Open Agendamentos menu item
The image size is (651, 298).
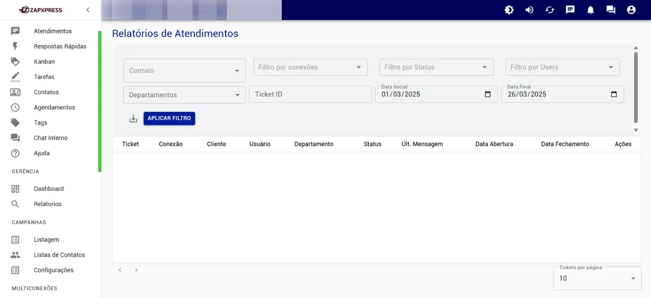[x=54, y=107]
